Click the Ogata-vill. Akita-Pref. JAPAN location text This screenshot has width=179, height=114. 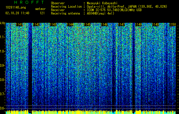pos(127,7)
